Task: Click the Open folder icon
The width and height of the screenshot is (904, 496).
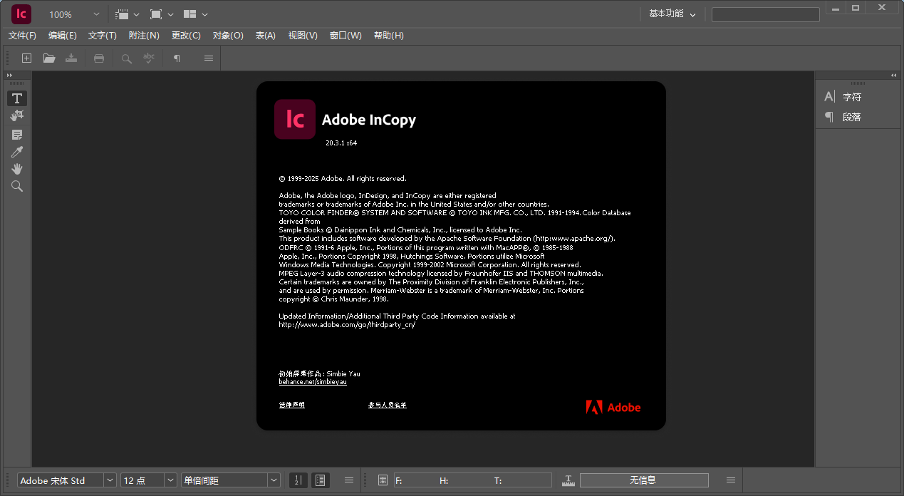Action: [x=49, y=58]
